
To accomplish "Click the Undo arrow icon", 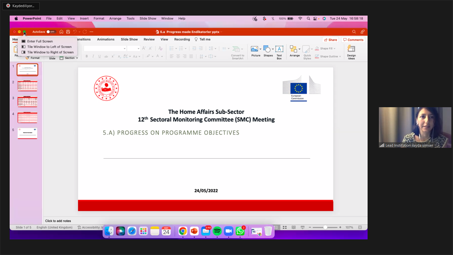I will 75,32.
